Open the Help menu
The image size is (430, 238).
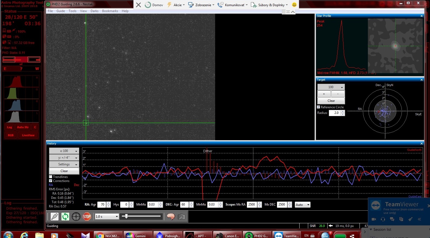click(125, 11)
